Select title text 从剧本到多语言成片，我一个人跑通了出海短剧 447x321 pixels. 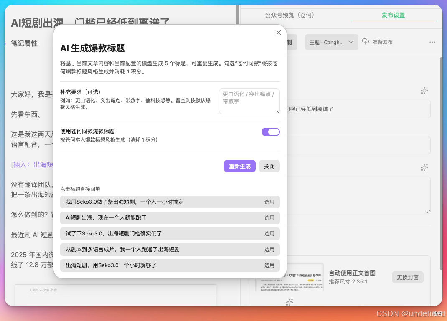[122, 250]
